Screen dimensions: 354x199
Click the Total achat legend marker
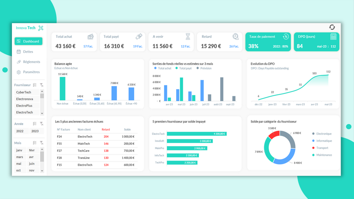click(x=155, y=68)
